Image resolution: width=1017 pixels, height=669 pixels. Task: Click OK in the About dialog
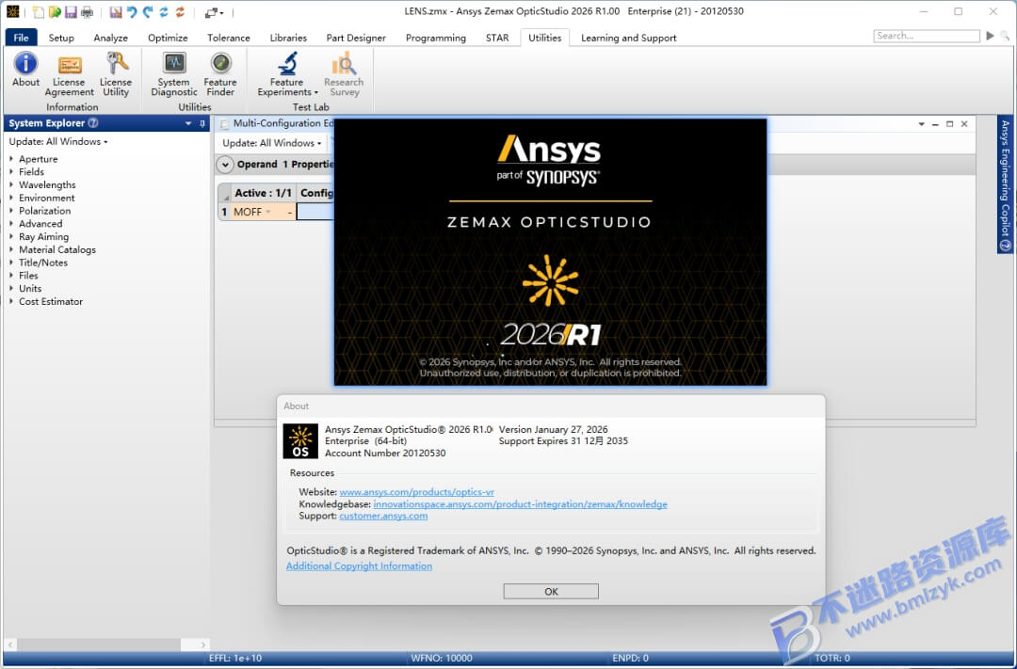coord(551,591)
